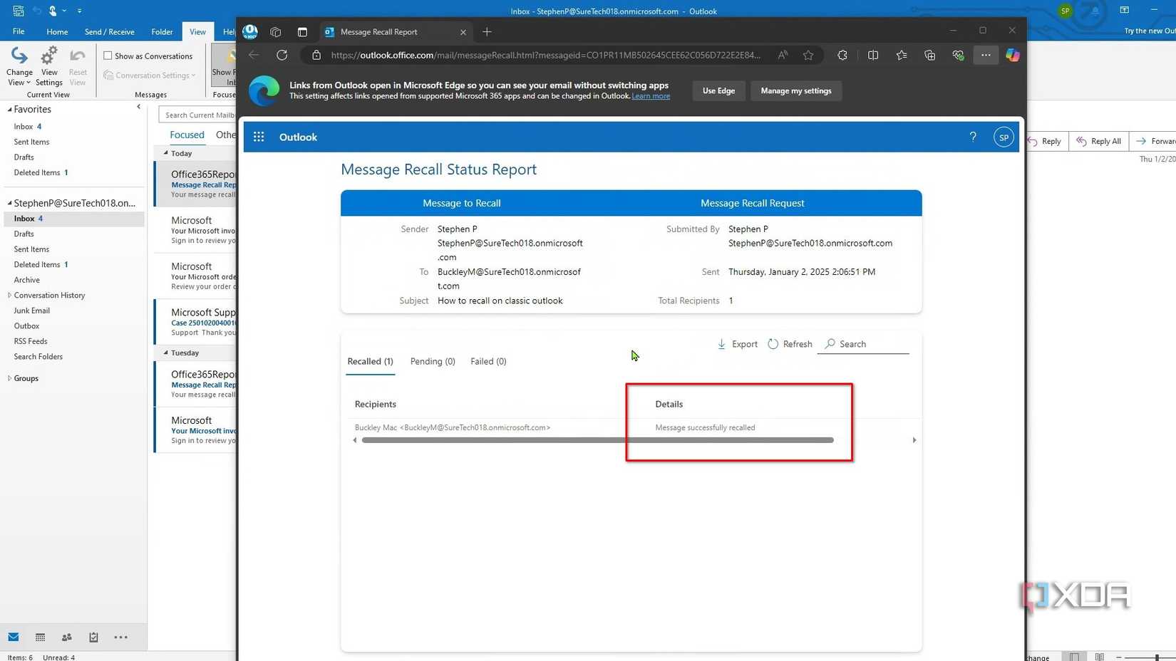This screenshot has height=661, width=1176.
Task: Switch to the Home ribbon tab
Action: point(57,31)
